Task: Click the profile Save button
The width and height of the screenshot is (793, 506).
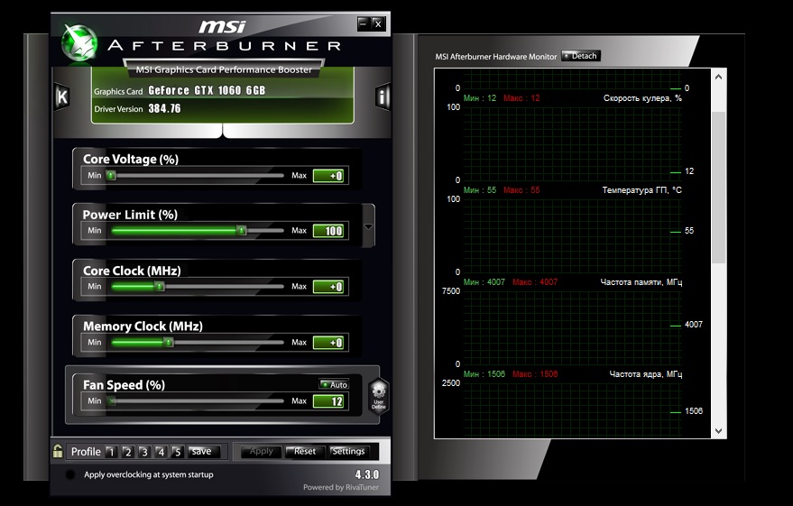Action: [203, 451]
